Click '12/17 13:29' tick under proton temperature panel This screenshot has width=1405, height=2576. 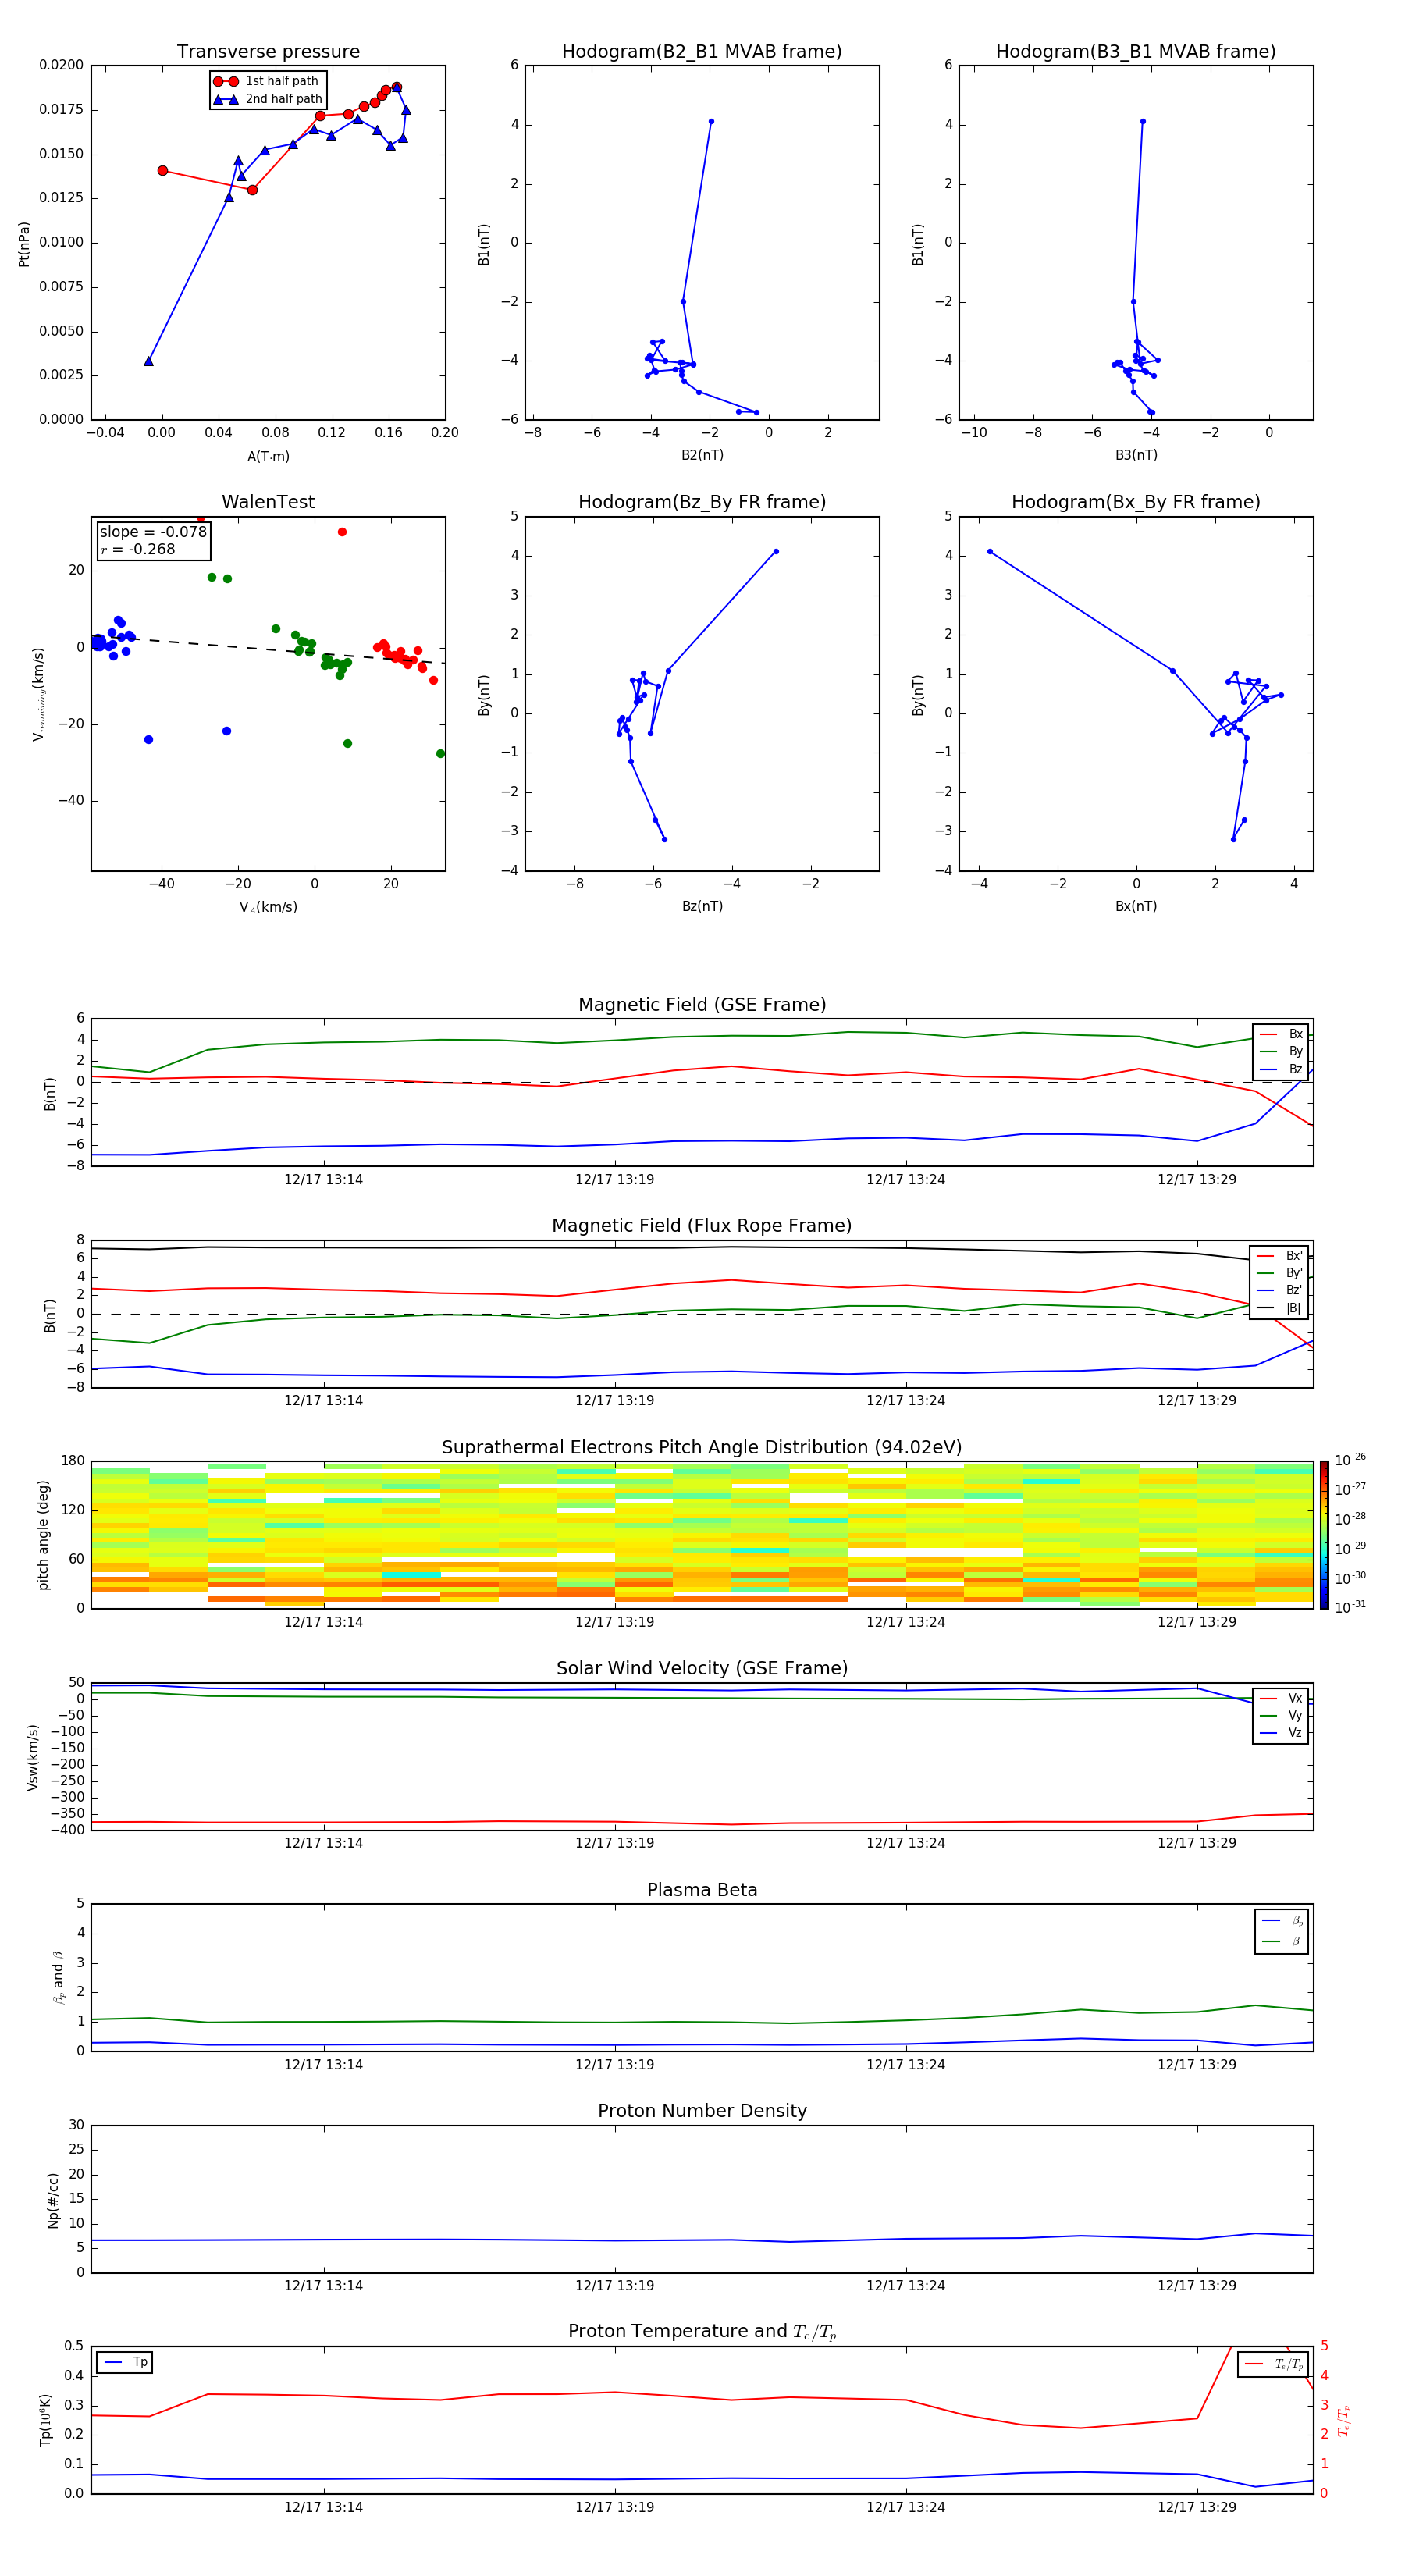tap(1196, 2507)
